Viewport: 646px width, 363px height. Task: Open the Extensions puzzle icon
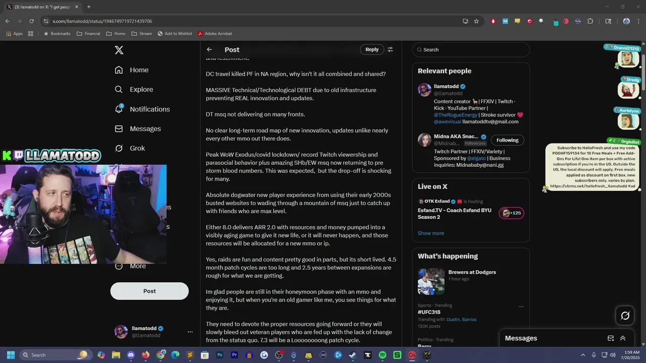[590, 21]
